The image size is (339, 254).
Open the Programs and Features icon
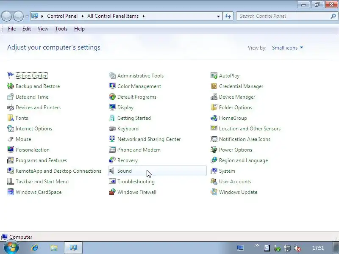click(x=10, y=160)
